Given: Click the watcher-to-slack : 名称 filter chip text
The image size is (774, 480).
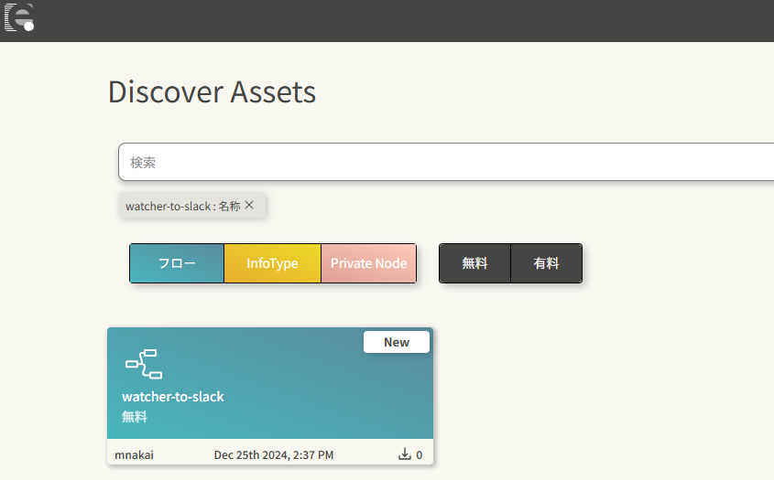Looking at the screenshot, I should (x=183, y=206).
